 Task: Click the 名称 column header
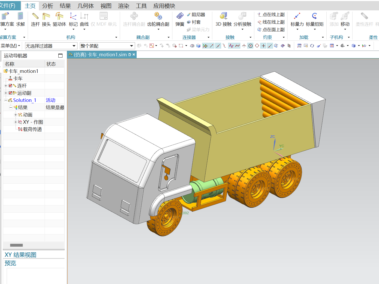[x=24, y=64]
